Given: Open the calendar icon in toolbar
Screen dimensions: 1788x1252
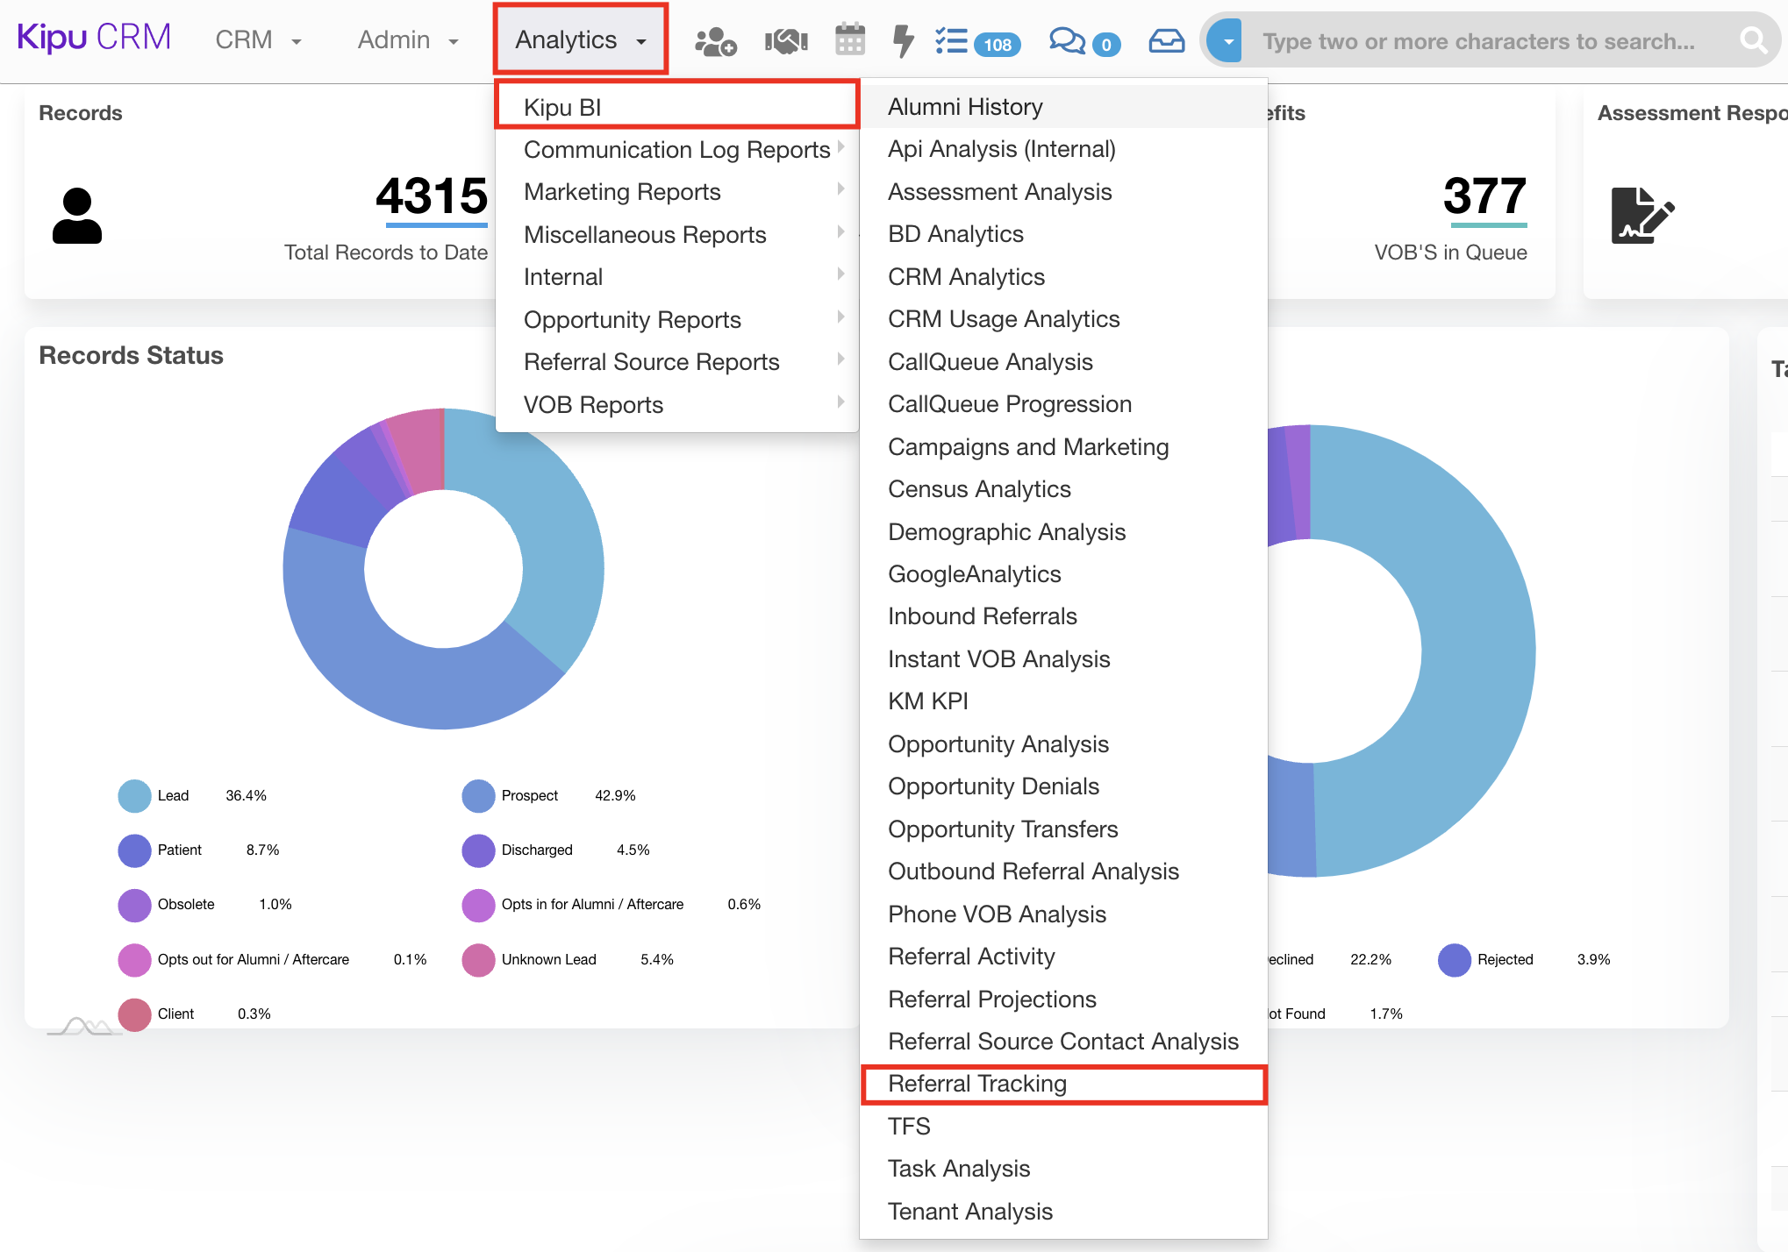Looking at the screenshot, I should click(x=849, y=40).
